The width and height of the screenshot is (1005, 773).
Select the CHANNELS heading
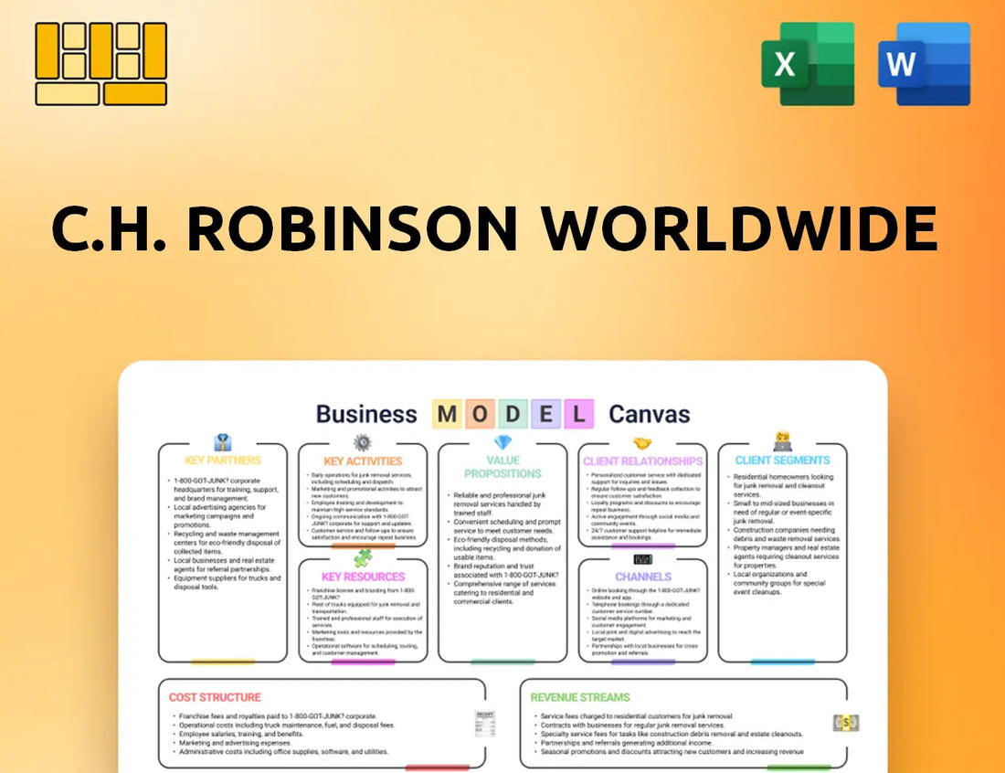[x=643, y=577]
